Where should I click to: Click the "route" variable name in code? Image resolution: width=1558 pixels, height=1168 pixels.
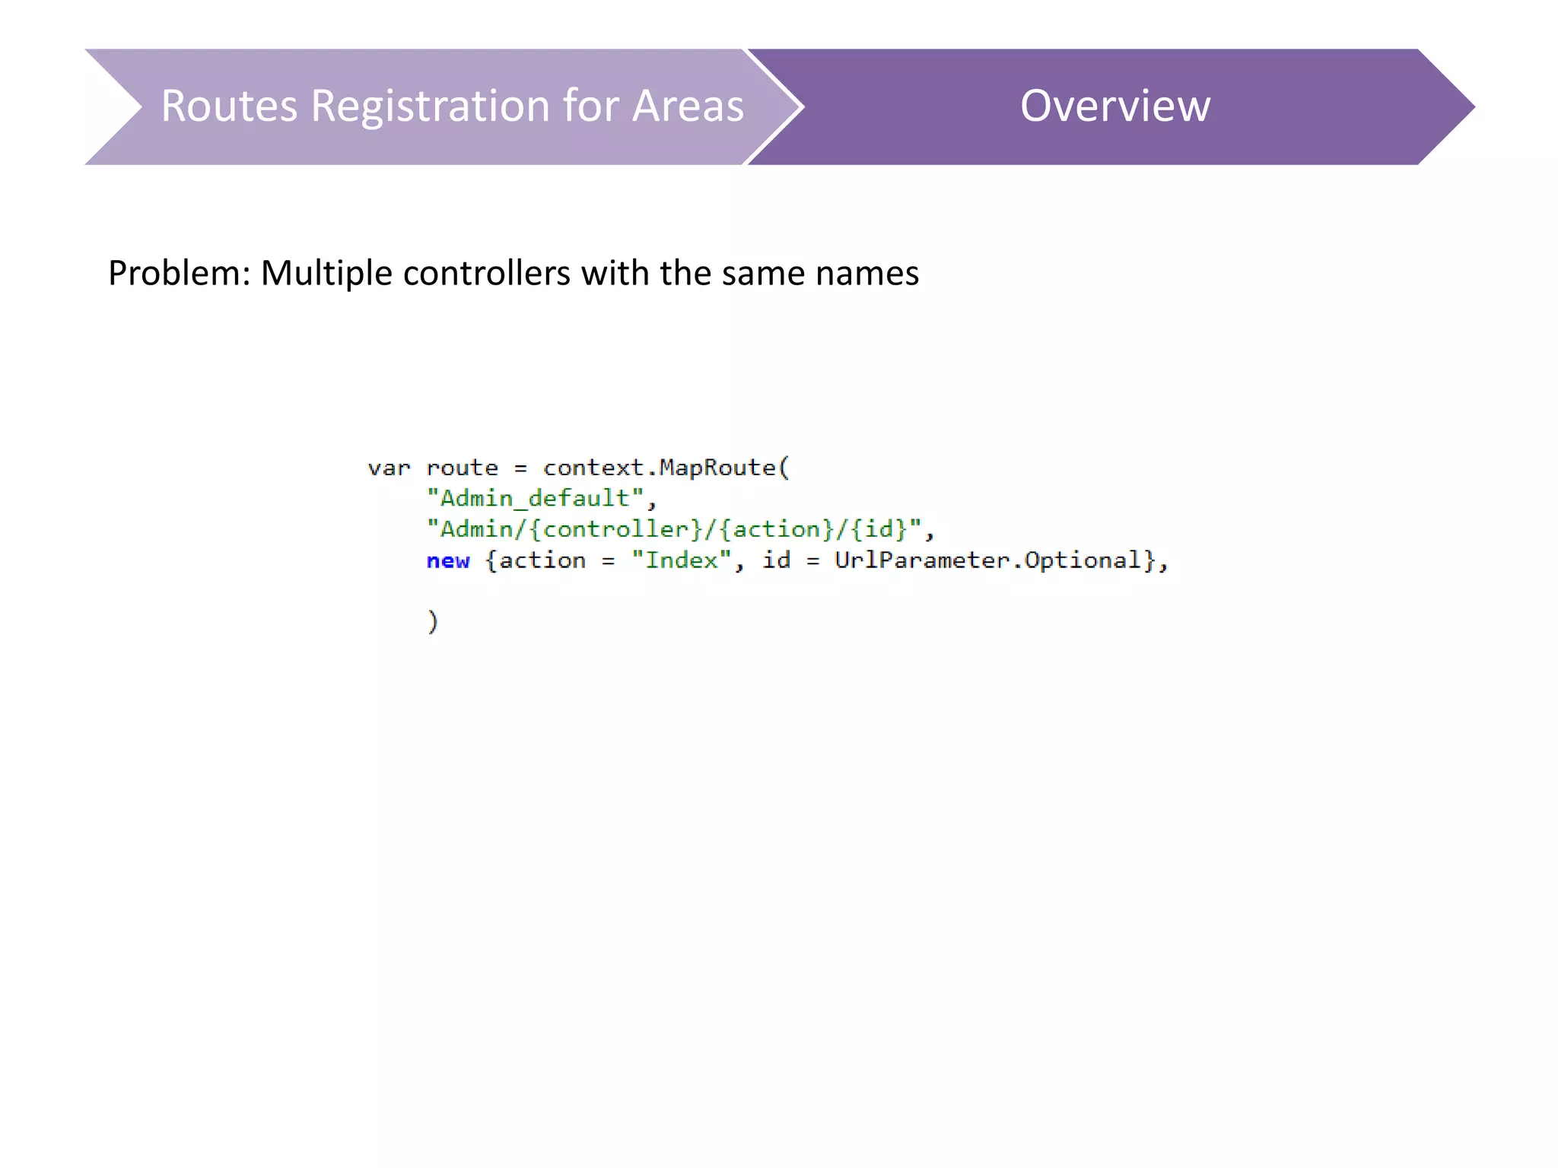(x=462, y=468)
